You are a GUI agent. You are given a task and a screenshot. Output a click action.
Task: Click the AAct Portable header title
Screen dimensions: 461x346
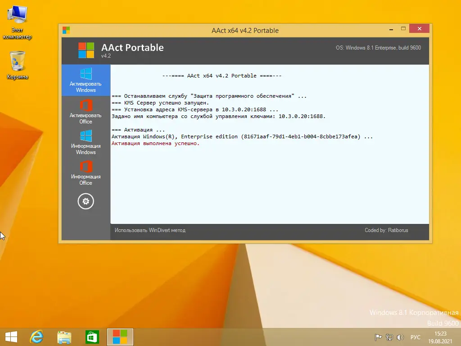[132, 48]
